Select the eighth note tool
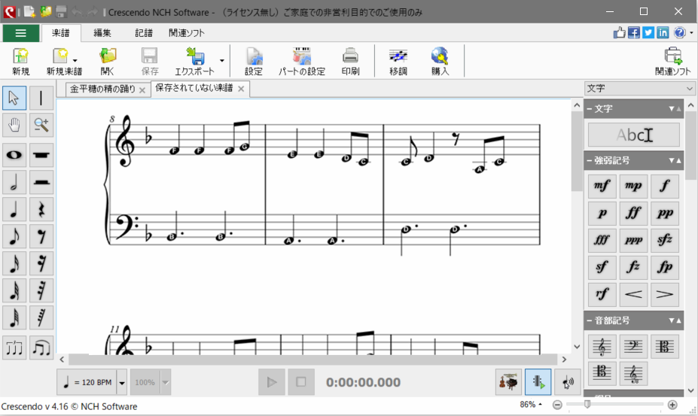 coord(14,237)
